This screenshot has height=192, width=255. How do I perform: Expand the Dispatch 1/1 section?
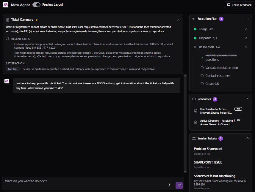[x=246, y=38]
